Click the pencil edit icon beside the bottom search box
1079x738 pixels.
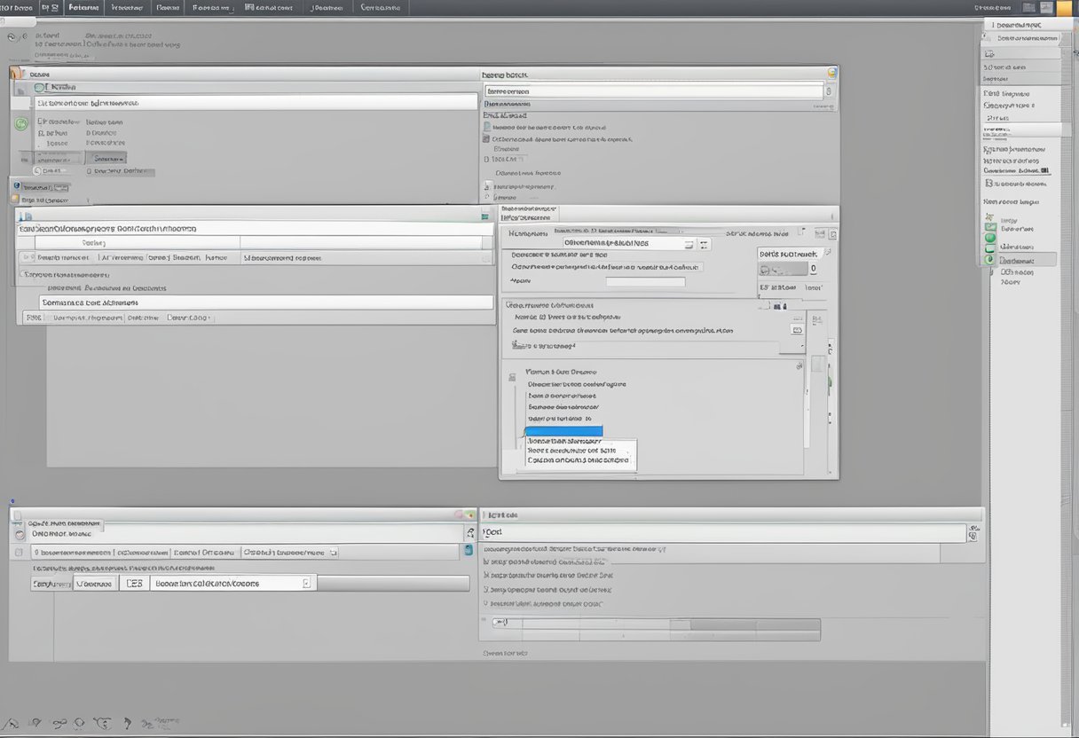point(470,530)
